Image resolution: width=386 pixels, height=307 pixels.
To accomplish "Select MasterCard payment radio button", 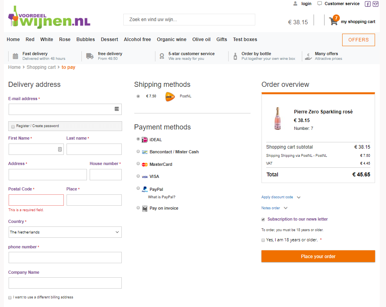I will point(138,163).
